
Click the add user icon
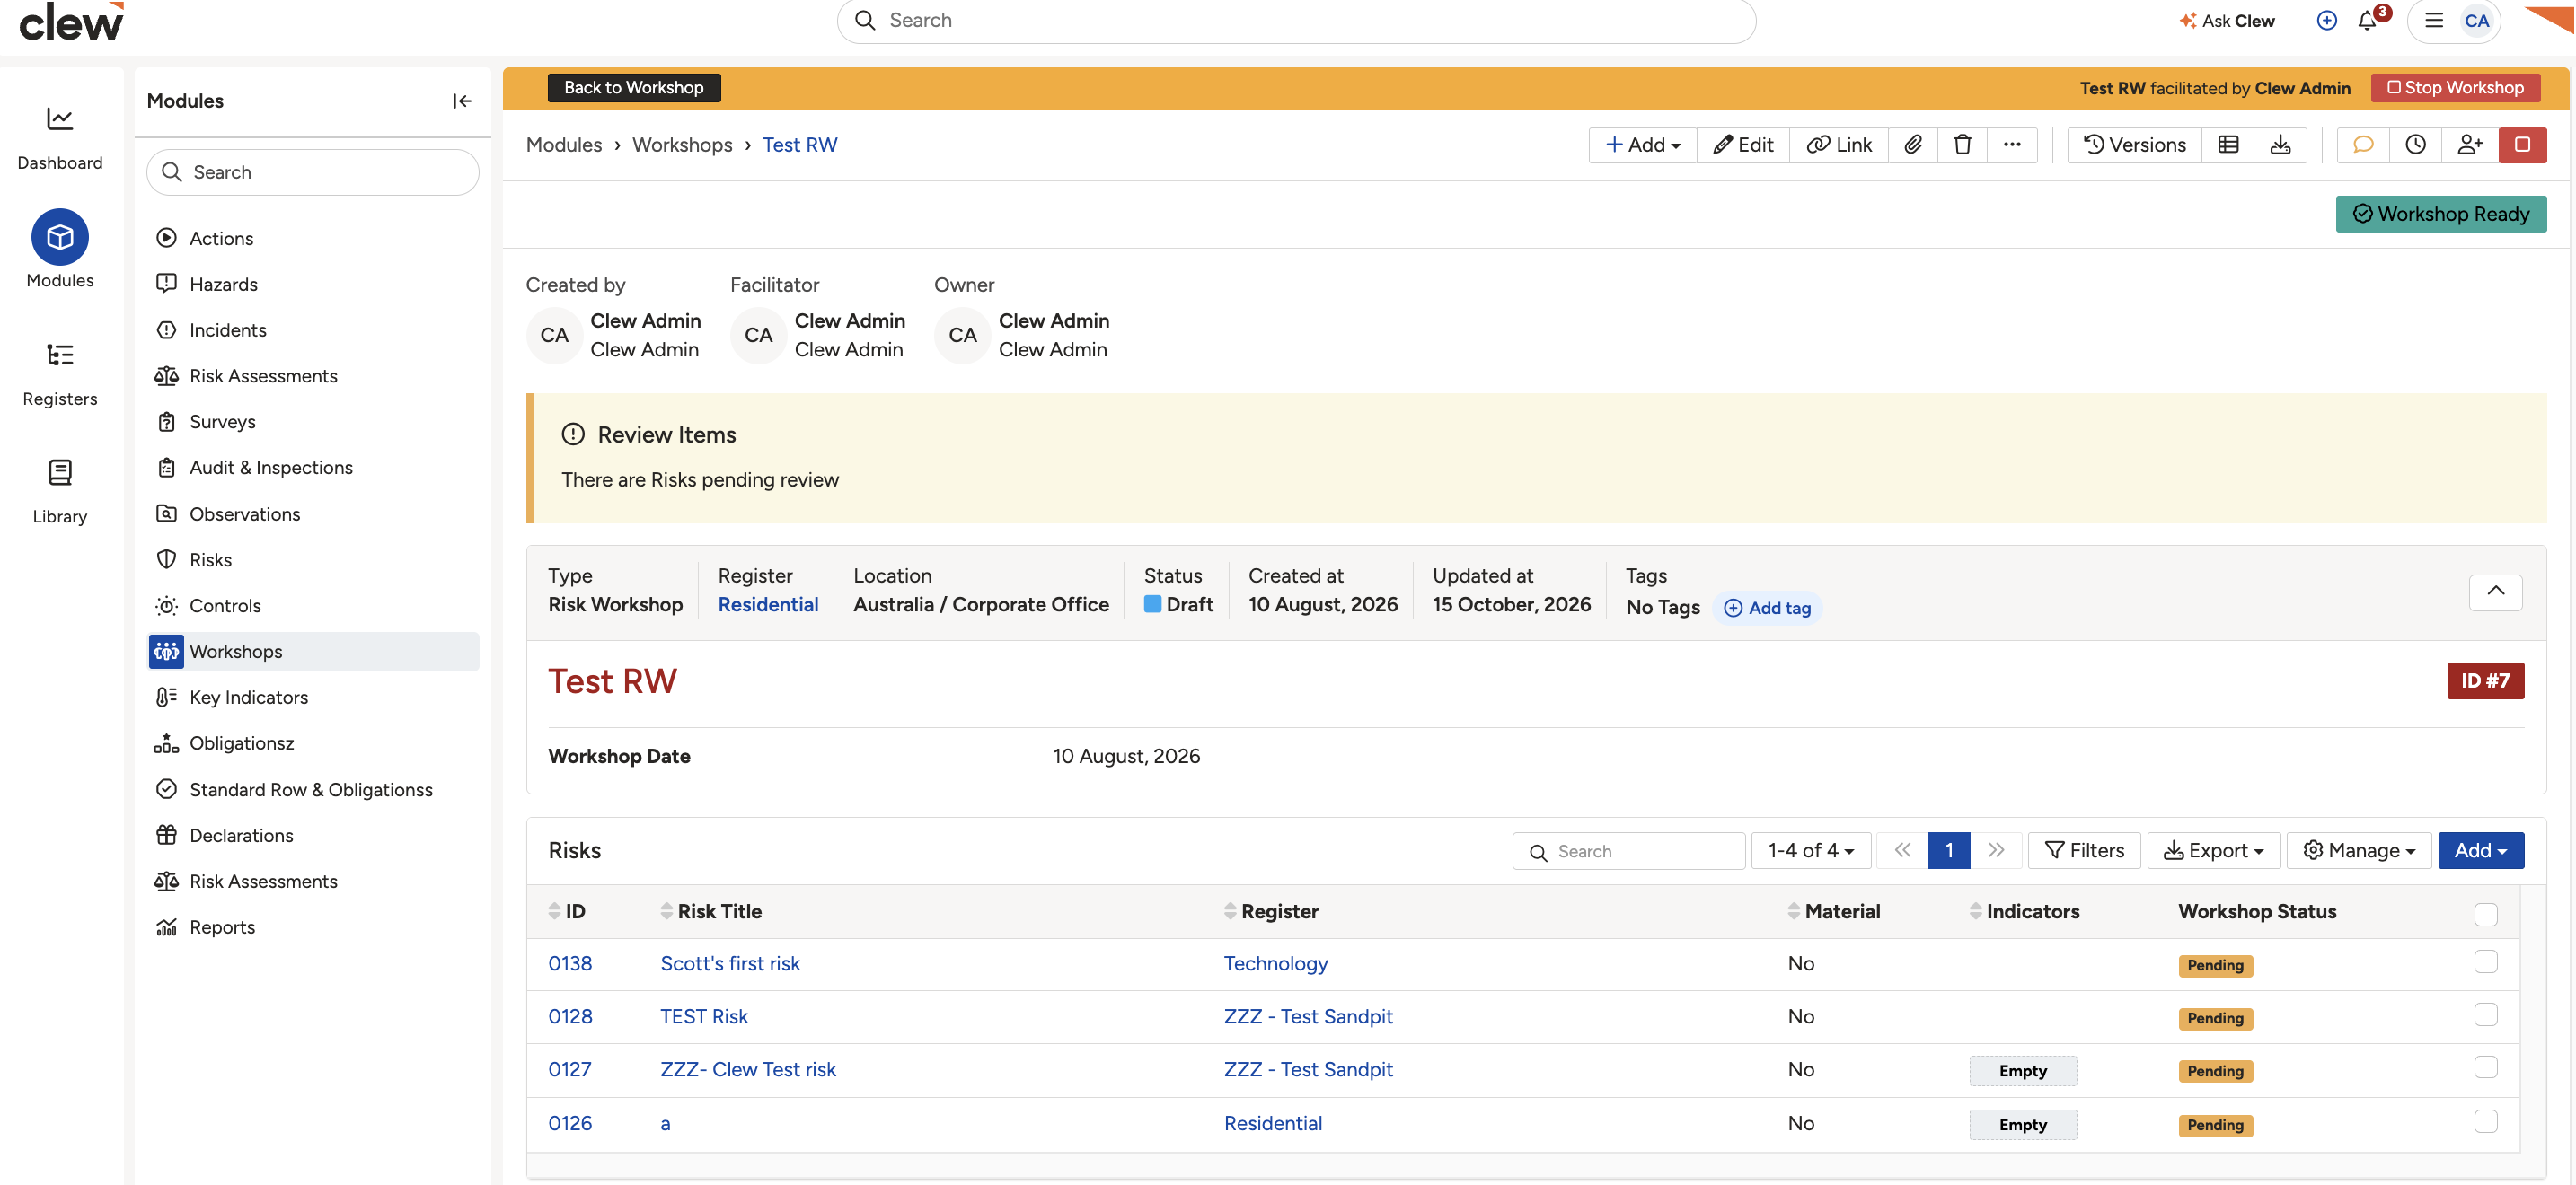(x=2469, y=145)
